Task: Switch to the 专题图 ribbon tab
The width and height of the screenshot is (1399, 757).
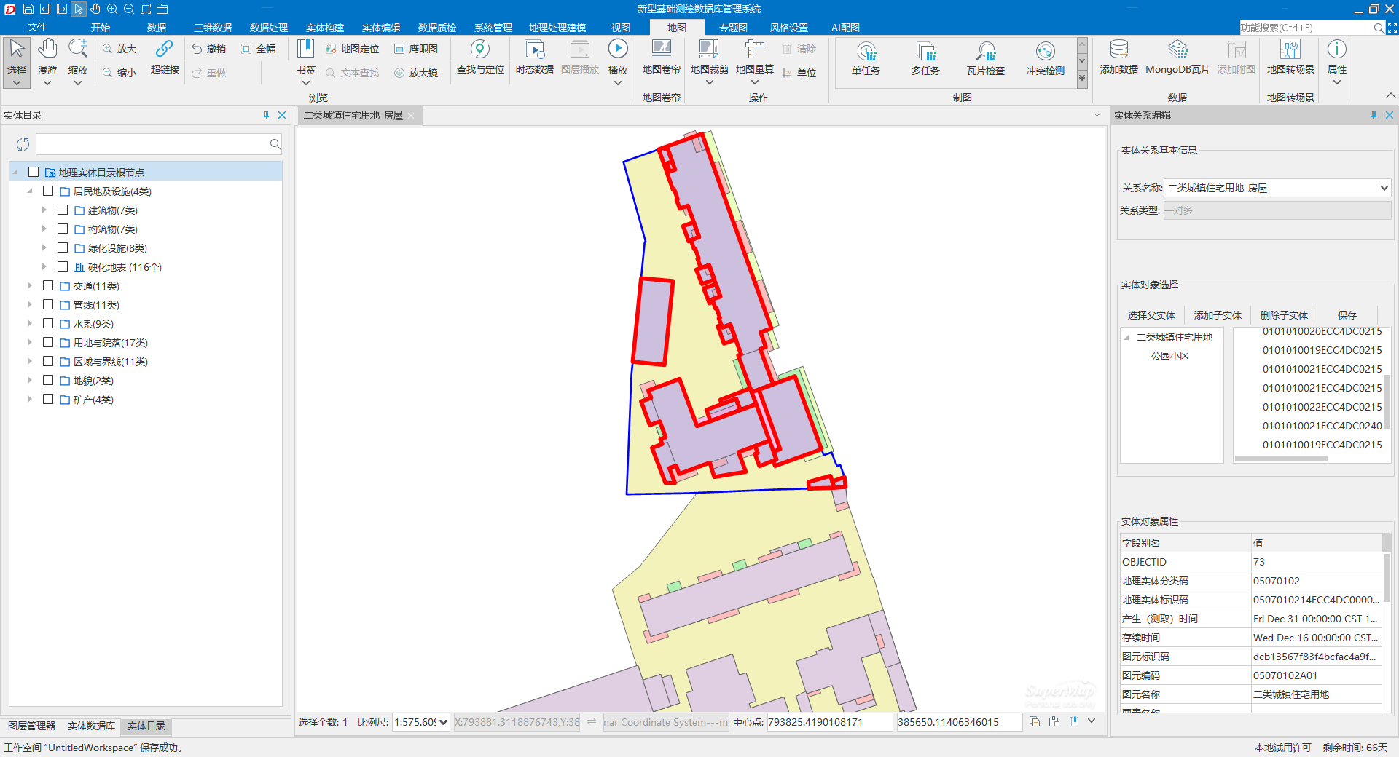Action: (733, 28)
